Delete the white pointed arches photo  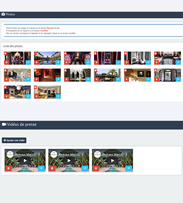[67, 79]
